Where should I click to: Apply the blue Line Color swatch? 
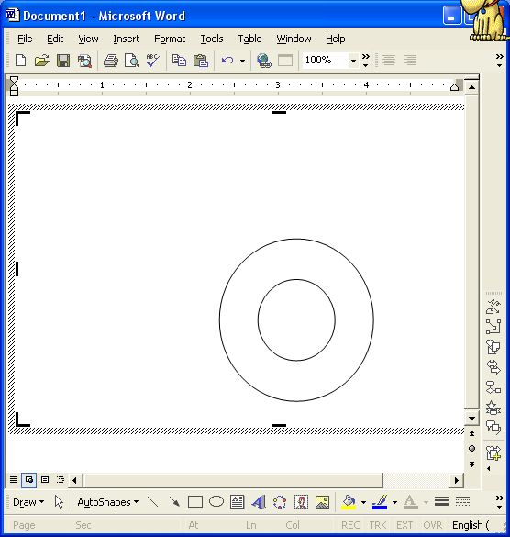pyautogui.click(x=380, y=502)
